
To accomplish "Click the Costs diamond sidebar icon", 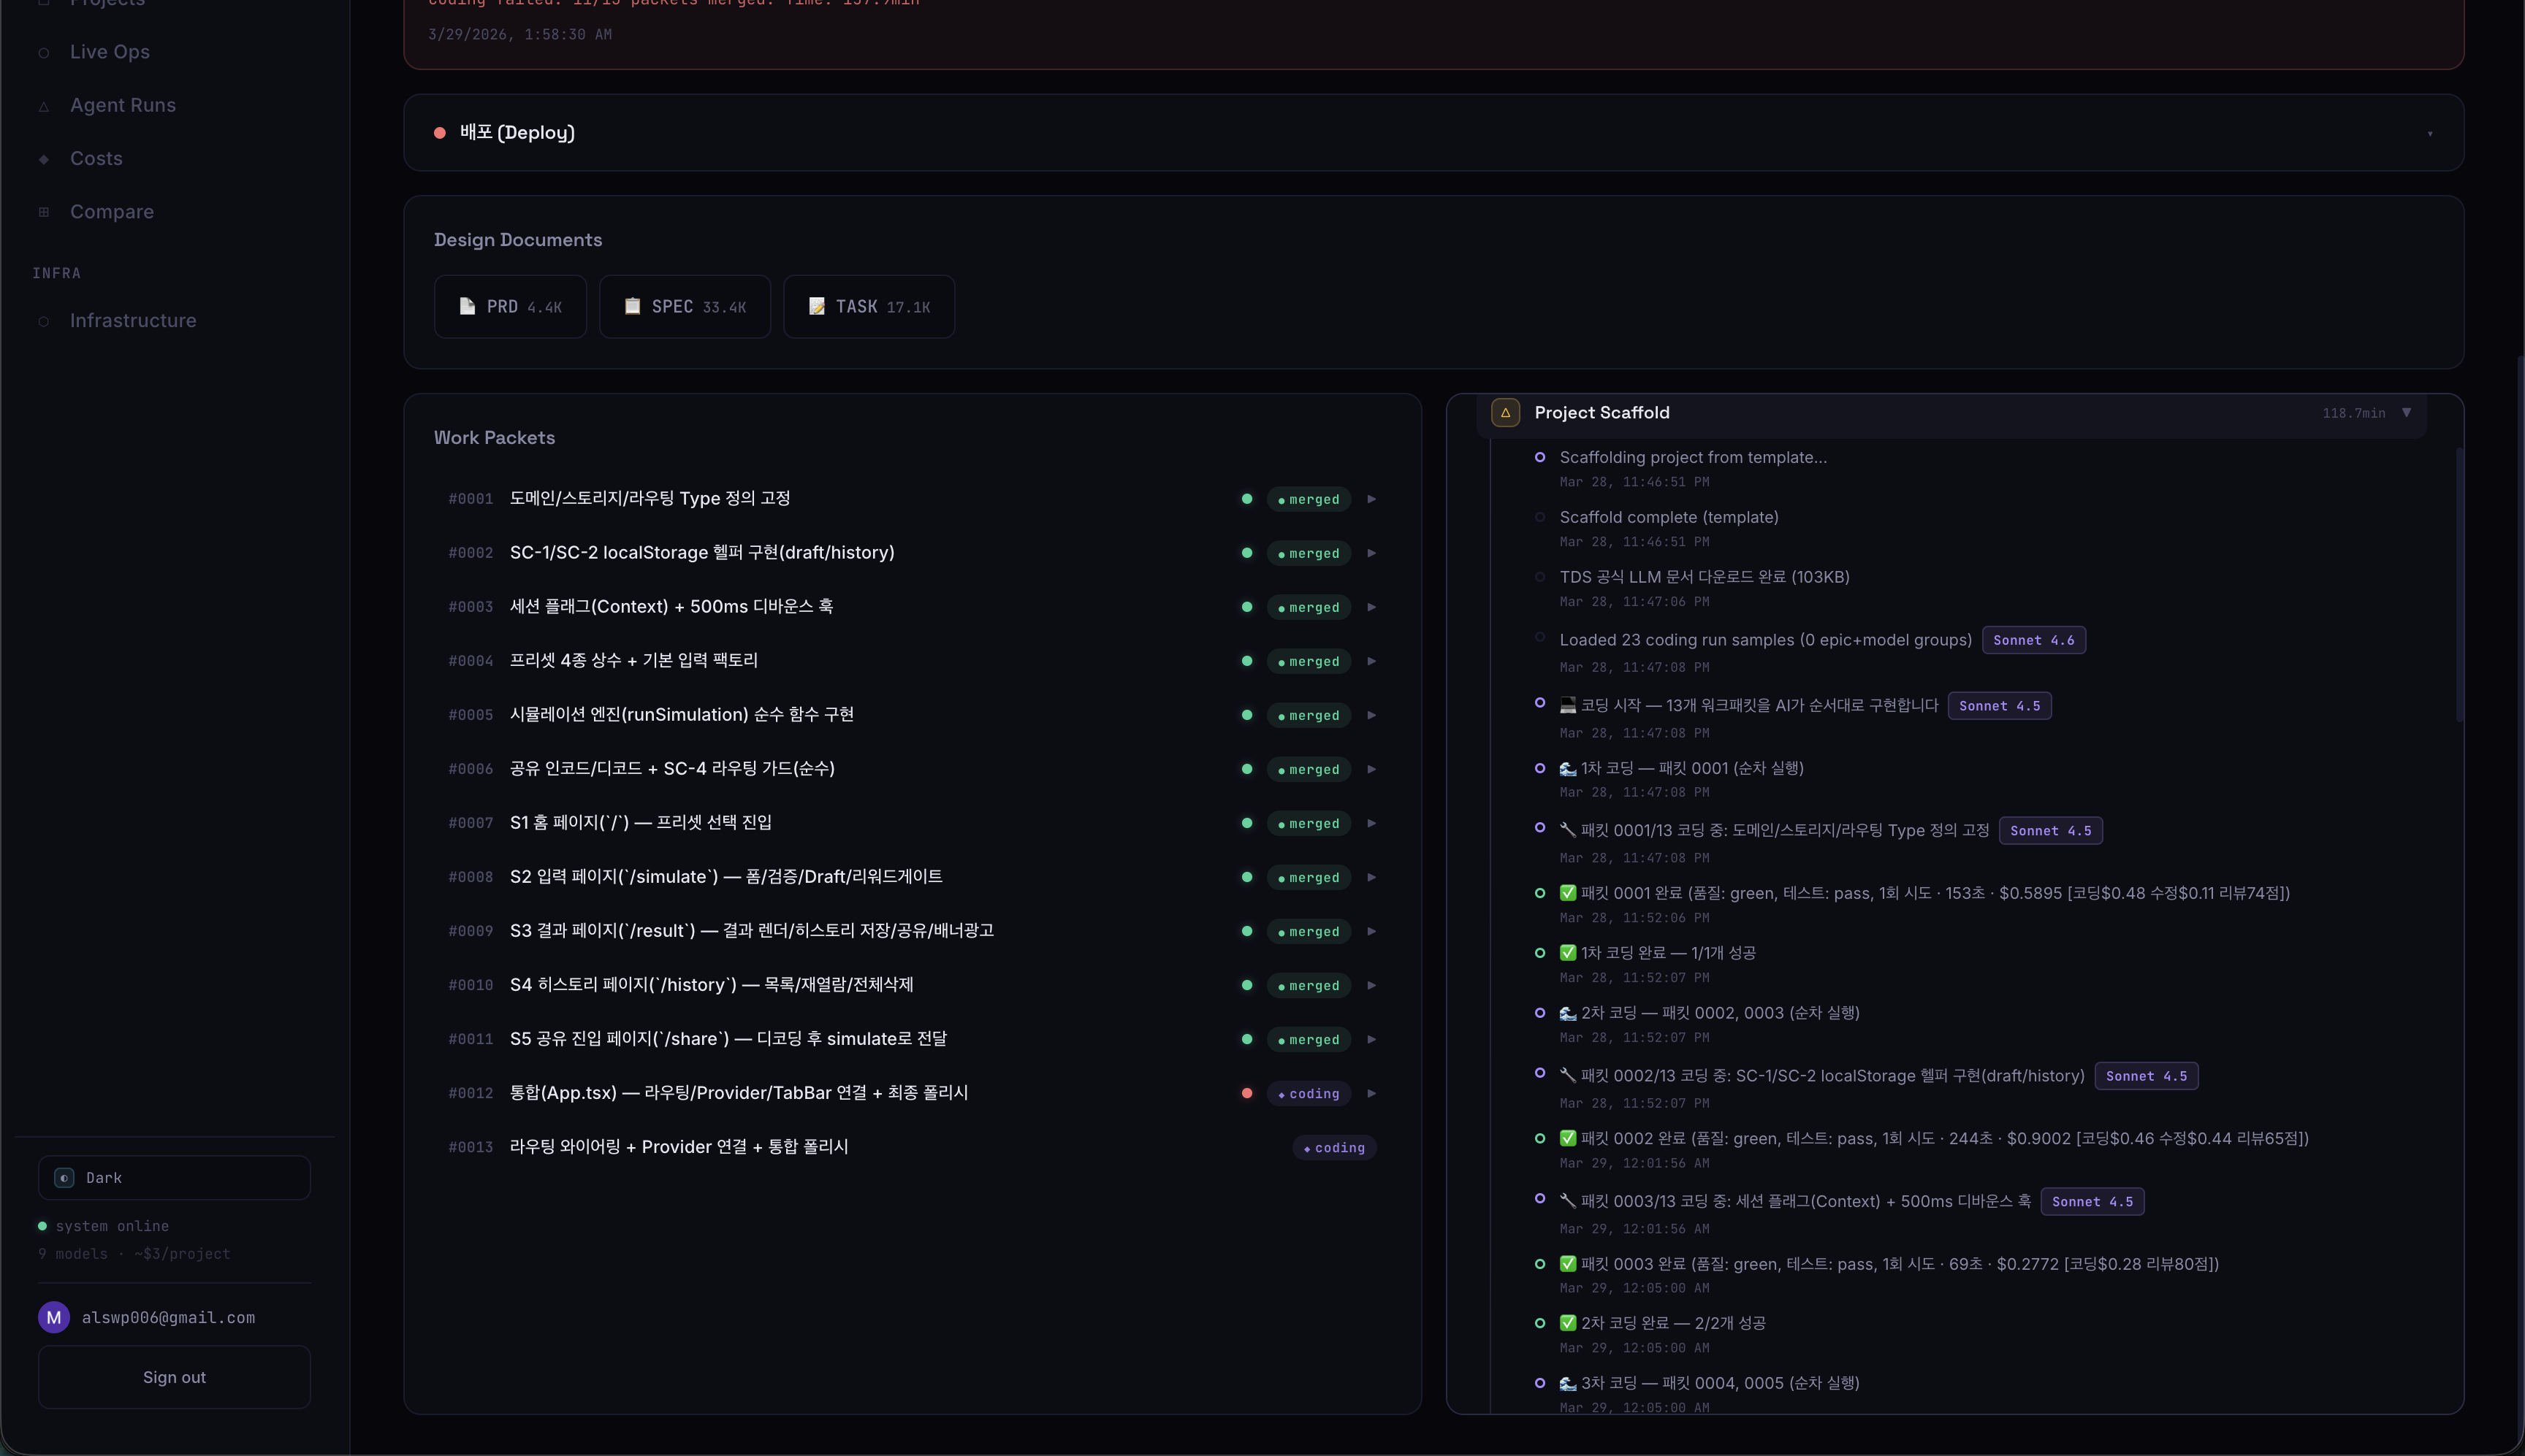I will pos(44,159).
